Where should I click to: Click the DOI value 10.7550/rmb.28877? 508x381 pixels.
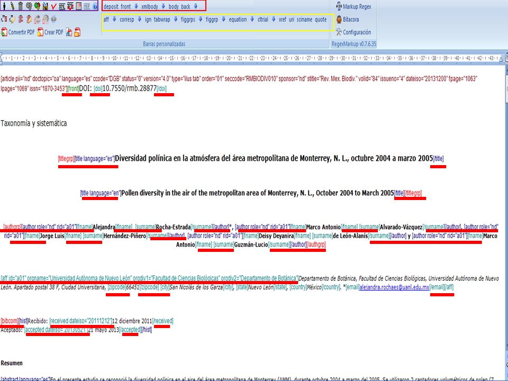click(x=130, y=88)
